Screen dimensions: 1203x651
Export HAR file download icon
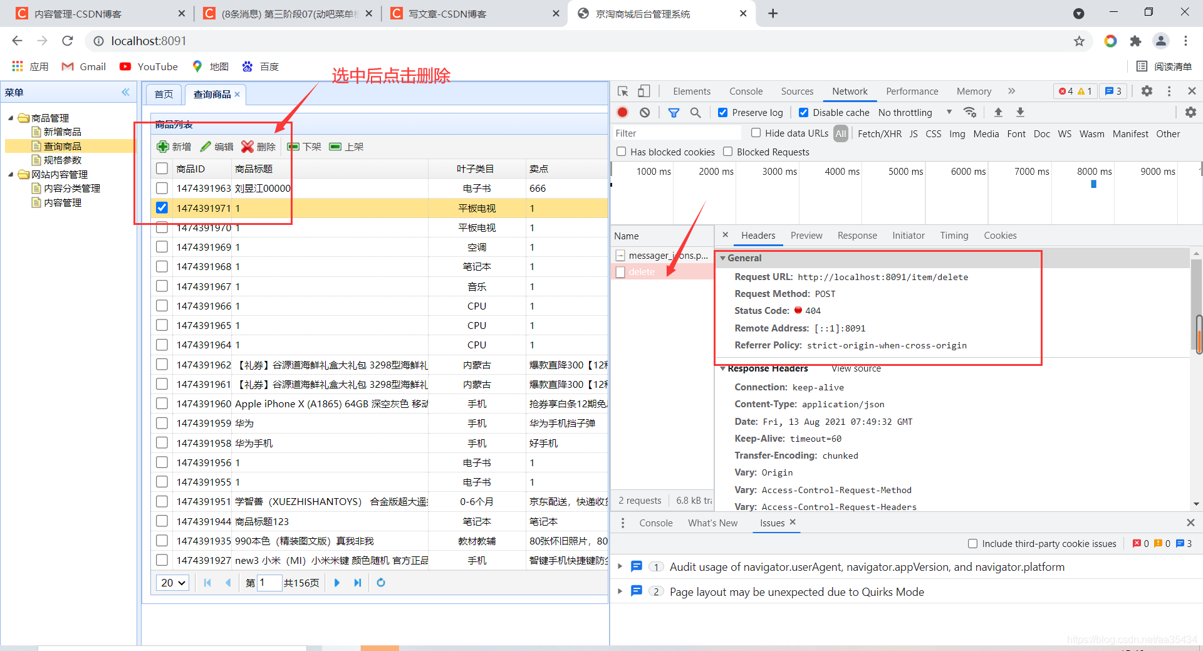pos(1020,112)
